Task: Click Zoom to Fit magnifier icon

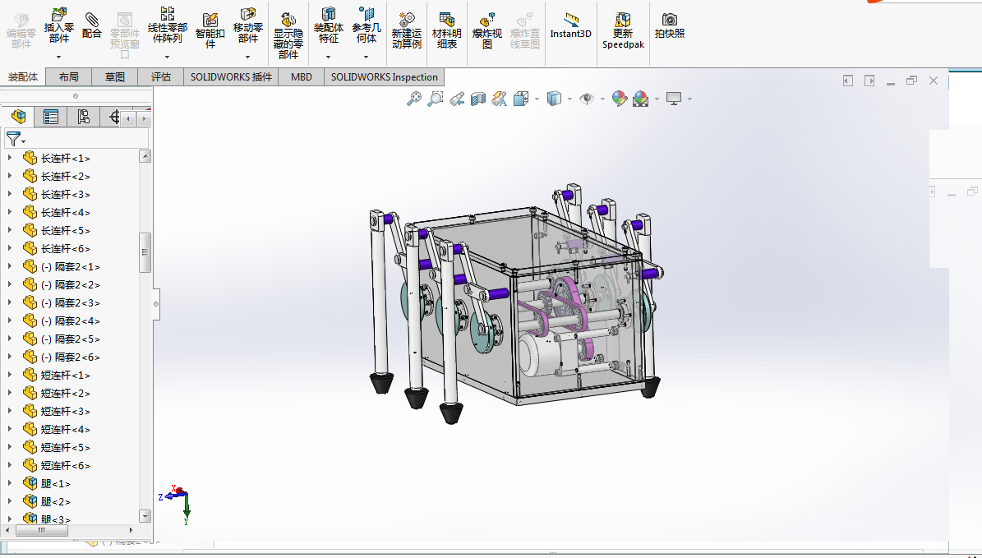Action: pyautogui.click(x=414, y=99)
